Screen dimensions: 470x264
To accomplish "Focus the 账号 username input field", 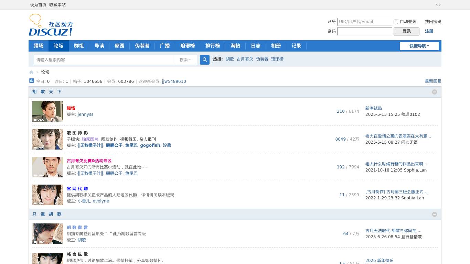I will click(365, 22).
